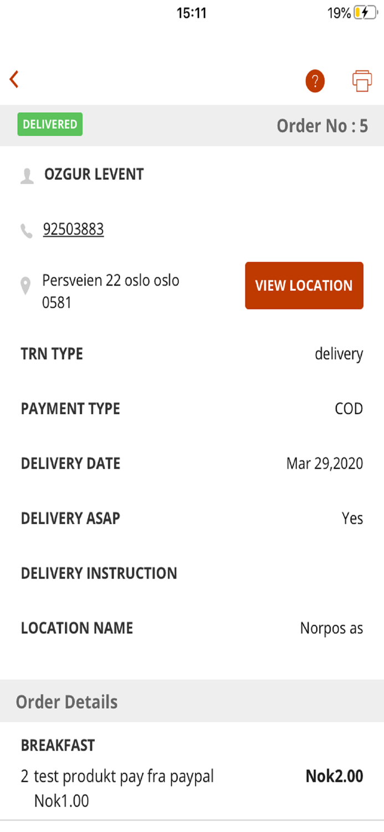The image size is (384, 832).
Task: Tap the person icon beside OZGUR LEVENT
Action: point(25,174)
